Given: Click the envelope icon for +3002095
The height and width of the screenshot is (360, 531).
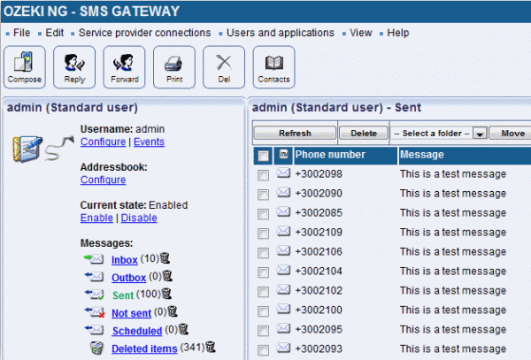Looking at the screenshot, I should pos(283,328).
